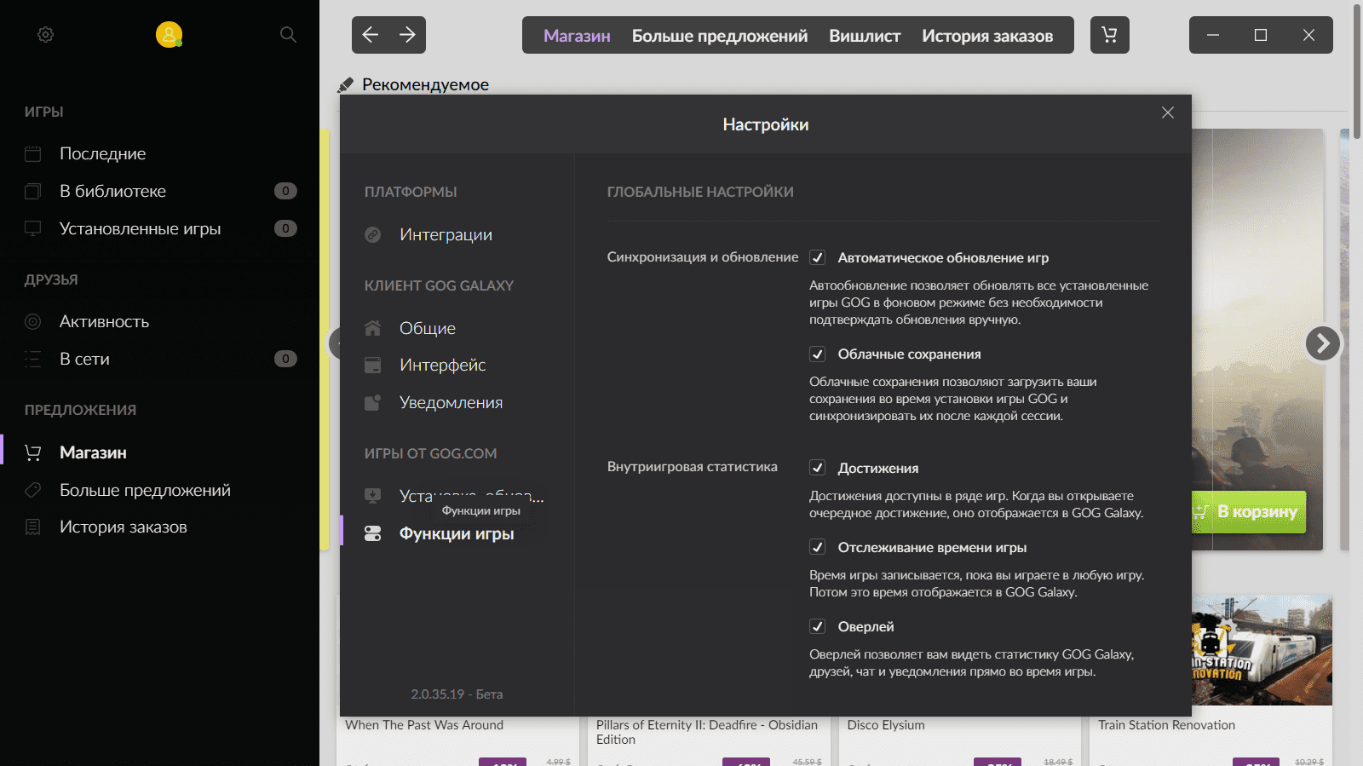Click the library icon beside В библиотеке

[x=33, y=192]
